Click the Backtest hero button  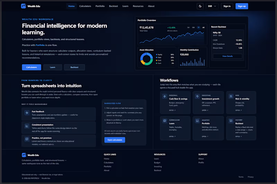point(74,67)
